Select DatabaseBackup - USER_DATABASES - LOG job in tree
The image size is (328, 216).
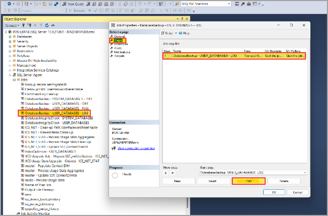click(56, 113)
